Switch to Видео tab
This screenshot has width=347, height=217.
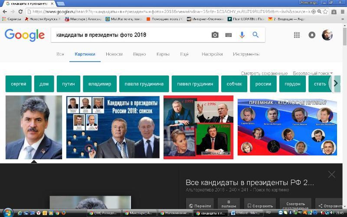[x=139, y=54]
